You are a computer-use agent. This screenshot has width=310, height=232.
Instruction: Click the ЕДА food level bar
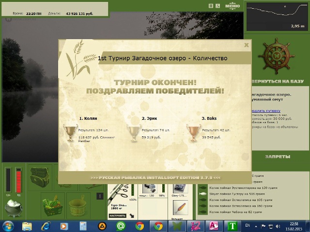8,180
